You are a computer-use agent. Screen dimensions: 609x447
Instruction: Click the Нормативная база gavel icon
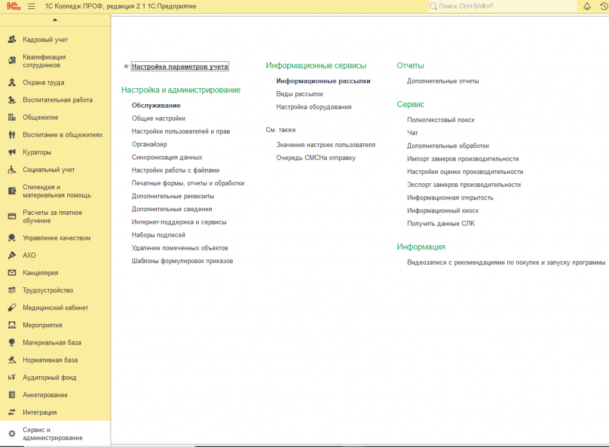point(12,360)
